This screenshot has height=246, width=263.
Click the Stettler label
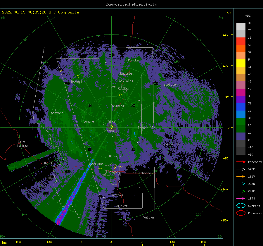click(170, 85)
